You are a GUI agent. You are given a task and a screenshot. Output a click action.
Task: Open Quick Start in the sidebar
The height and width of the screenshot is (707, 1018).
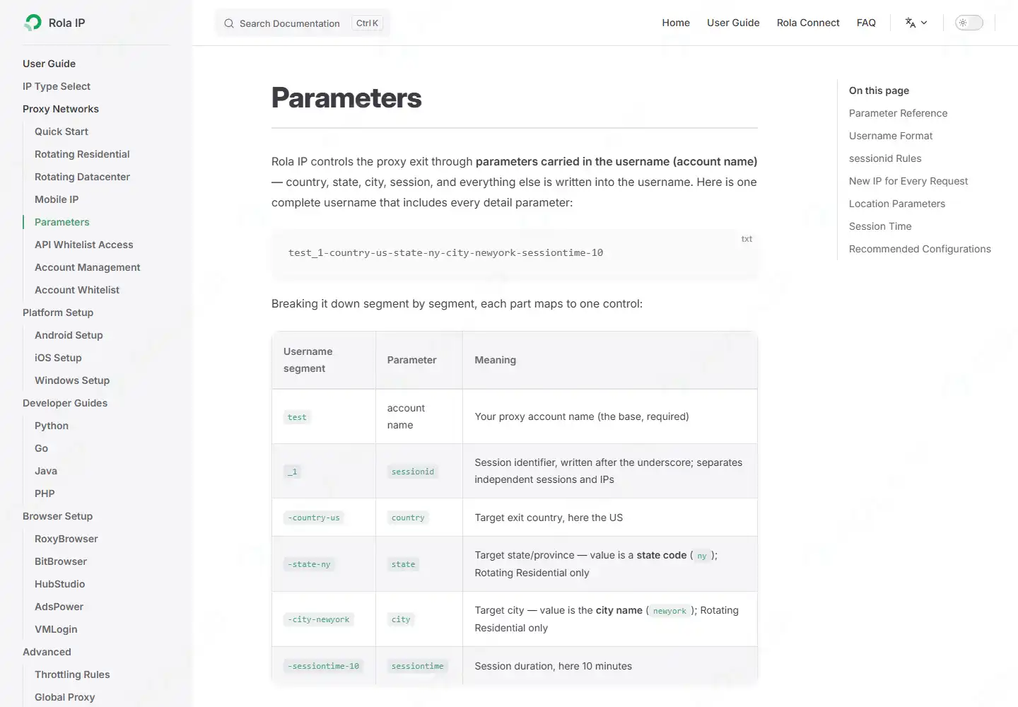click(62, 132)
